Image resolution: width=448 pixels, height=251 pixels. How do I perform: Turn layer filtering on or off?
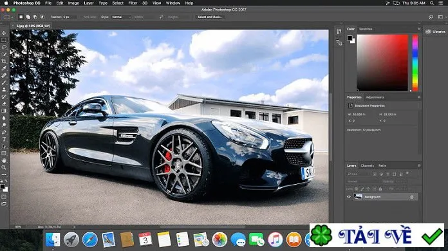[407, 173]
